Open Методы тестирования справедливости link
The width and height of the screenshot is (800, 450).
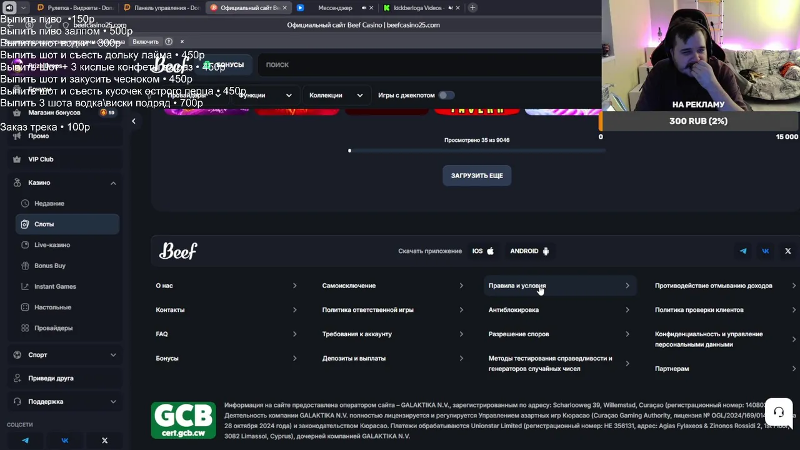[x=559, y=363]
